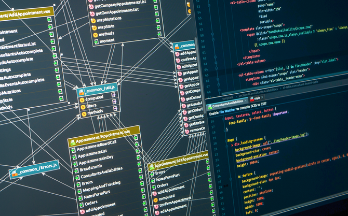The image size is (348, 216).
Task: Click line number 16 in the style editor gutter
Action: tap(212, 122)
